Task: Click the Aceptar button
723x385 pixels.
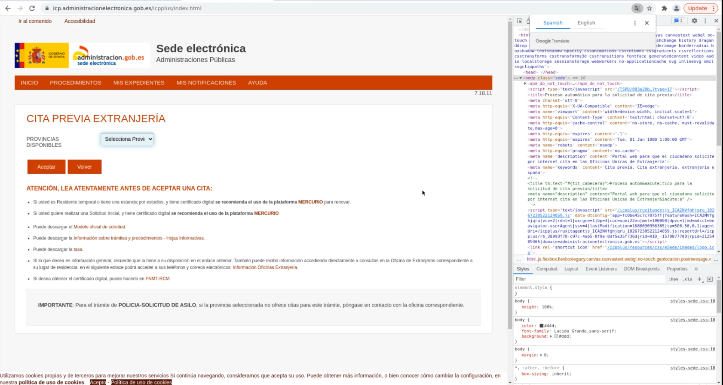Action: click(x=46, y=167)
